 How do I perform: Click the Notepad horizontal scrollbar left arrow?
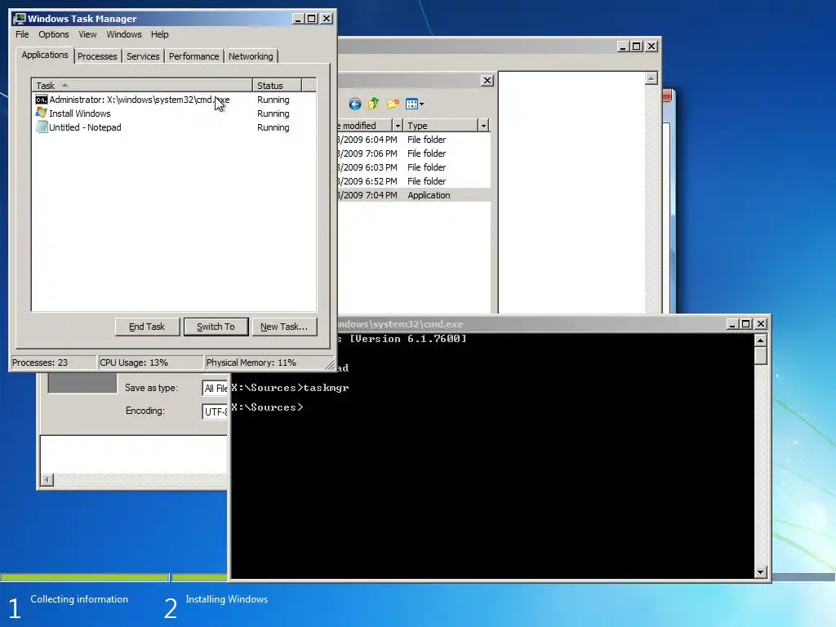coord(47,480)
